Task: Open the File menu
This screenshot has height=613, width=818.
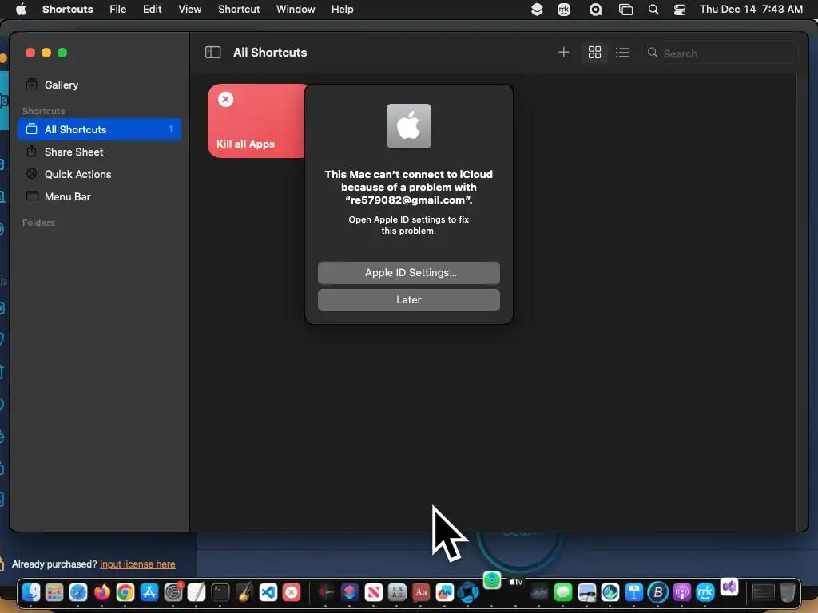Action: coord(118,10)
